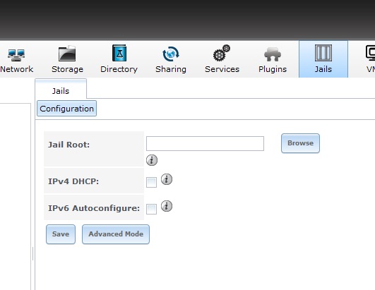This screenshot has height=290, width=375.
Task: Click the left panel splitter handle
Action: click(x=32, y=254)
